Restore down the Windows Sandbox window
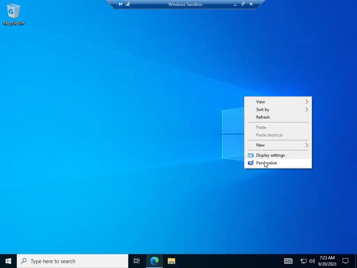This screenshot has width=357, height=268. (243, 4)
